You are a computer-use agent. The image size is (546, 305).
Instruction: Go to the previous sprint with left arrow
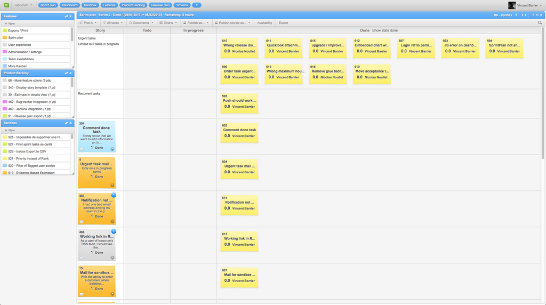[x=522, y=15]
